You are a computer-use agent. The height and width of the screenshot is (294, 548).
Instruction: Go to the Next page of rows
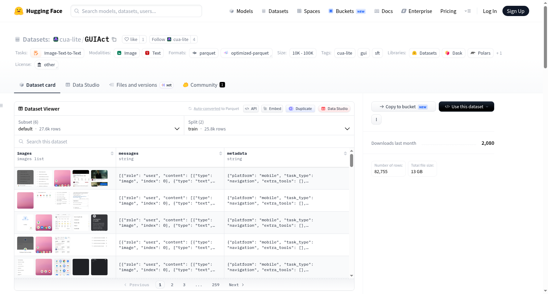(236, 285)
